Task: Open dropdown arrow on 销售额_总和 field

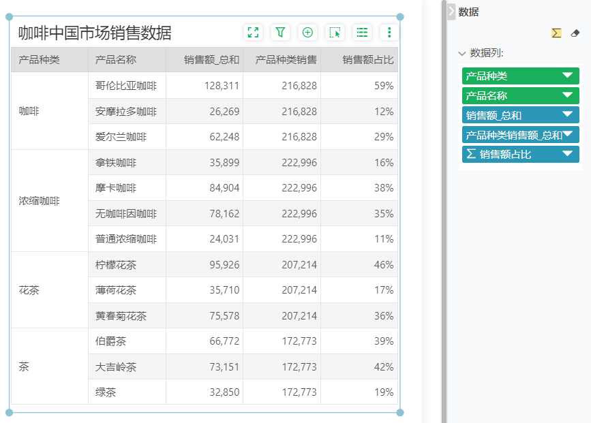Action: click(x=567, y=115)
